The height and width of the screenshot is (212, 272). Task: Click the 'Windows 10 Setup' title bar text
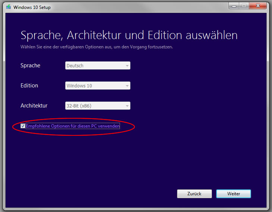[x=32, y=7]
